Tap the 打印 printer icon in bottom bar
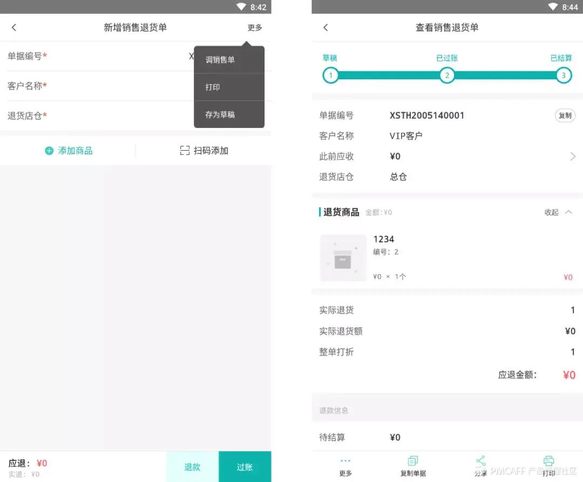The image size is (583, 482). (x=548, y=461)
